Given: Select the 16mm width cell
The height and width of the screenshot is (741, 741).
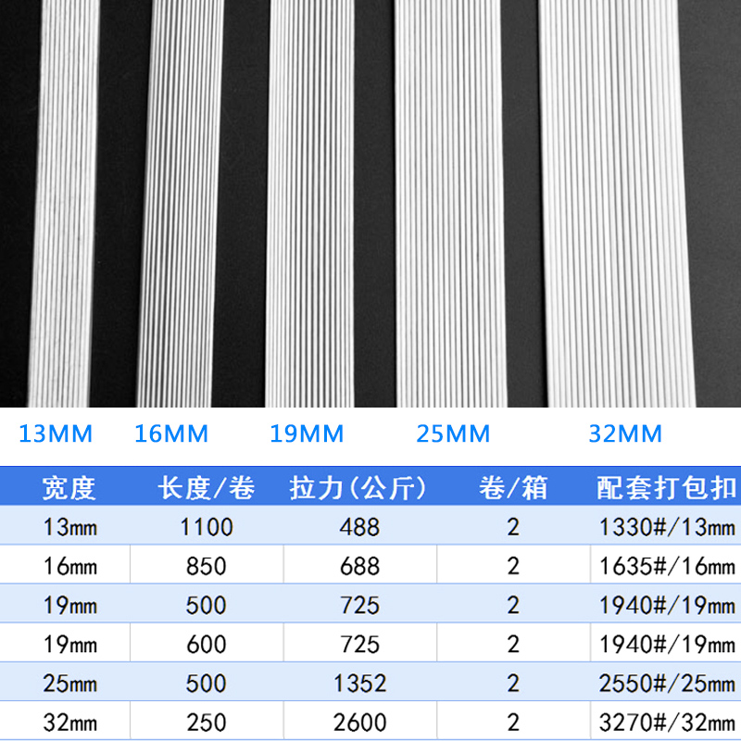Looking at the screenshot, I should 70,566.
